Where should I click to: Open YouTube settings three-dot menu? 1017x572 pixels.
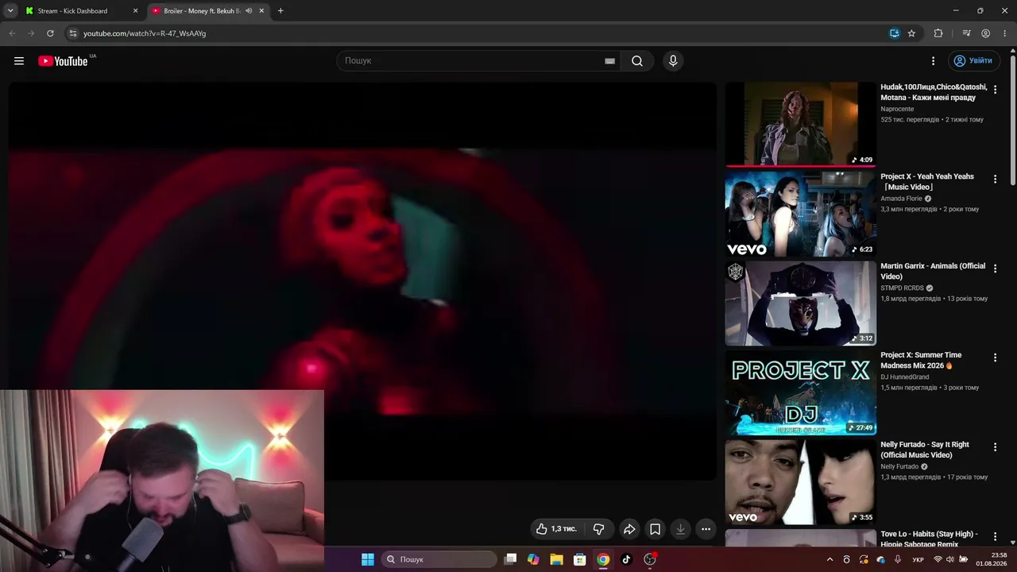click(934, 61)
